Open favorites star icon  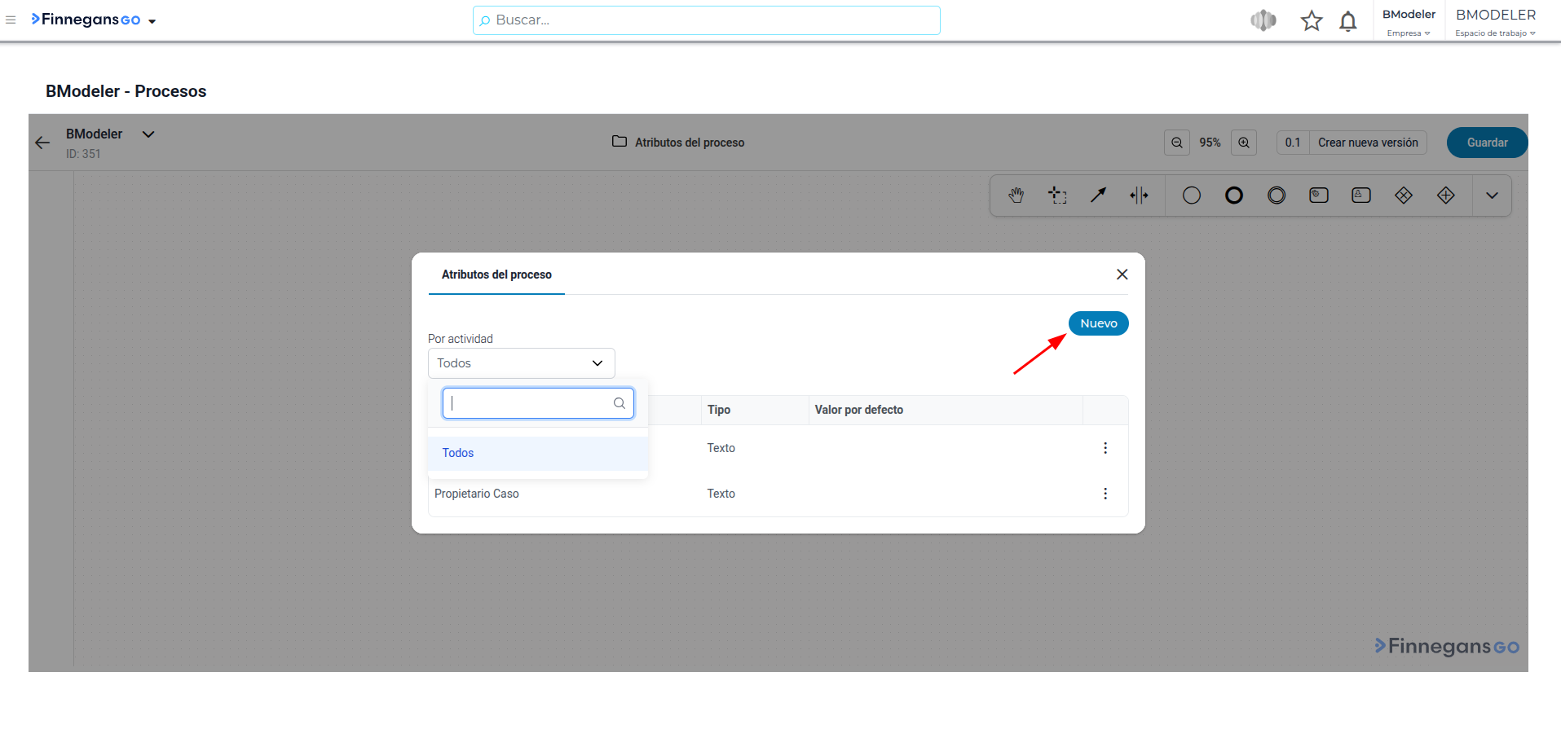tap(1312, 20)
